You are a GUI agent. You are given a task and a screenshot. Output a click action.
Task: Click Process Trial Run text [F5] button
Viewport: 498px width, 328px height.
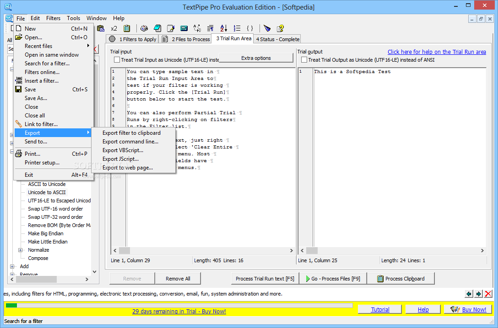[x=265, y=279]
